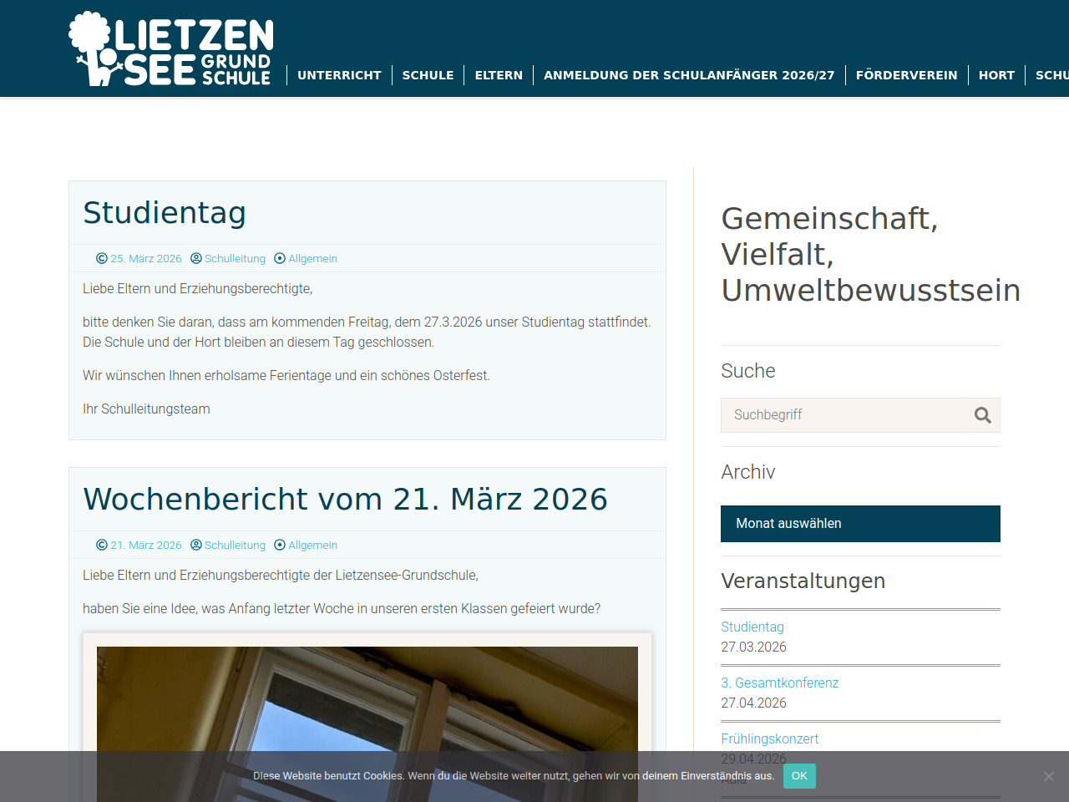Open the 3. Gesamtkonferenz event link
Image resolution: width=1069 pixels, height=802 pixels.
[x=779, y=683]
